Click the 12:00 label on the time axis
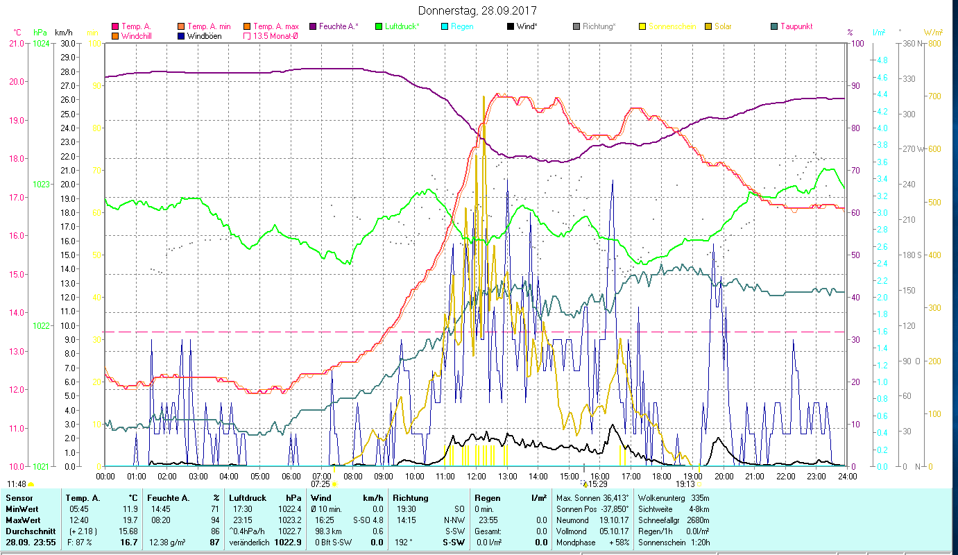958x555 pixels. click(477, 476)
